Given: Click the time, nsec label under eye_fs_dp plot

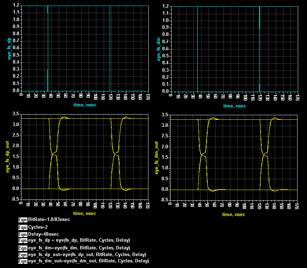Looking at the screenshot, I should [x=84, y=105].
